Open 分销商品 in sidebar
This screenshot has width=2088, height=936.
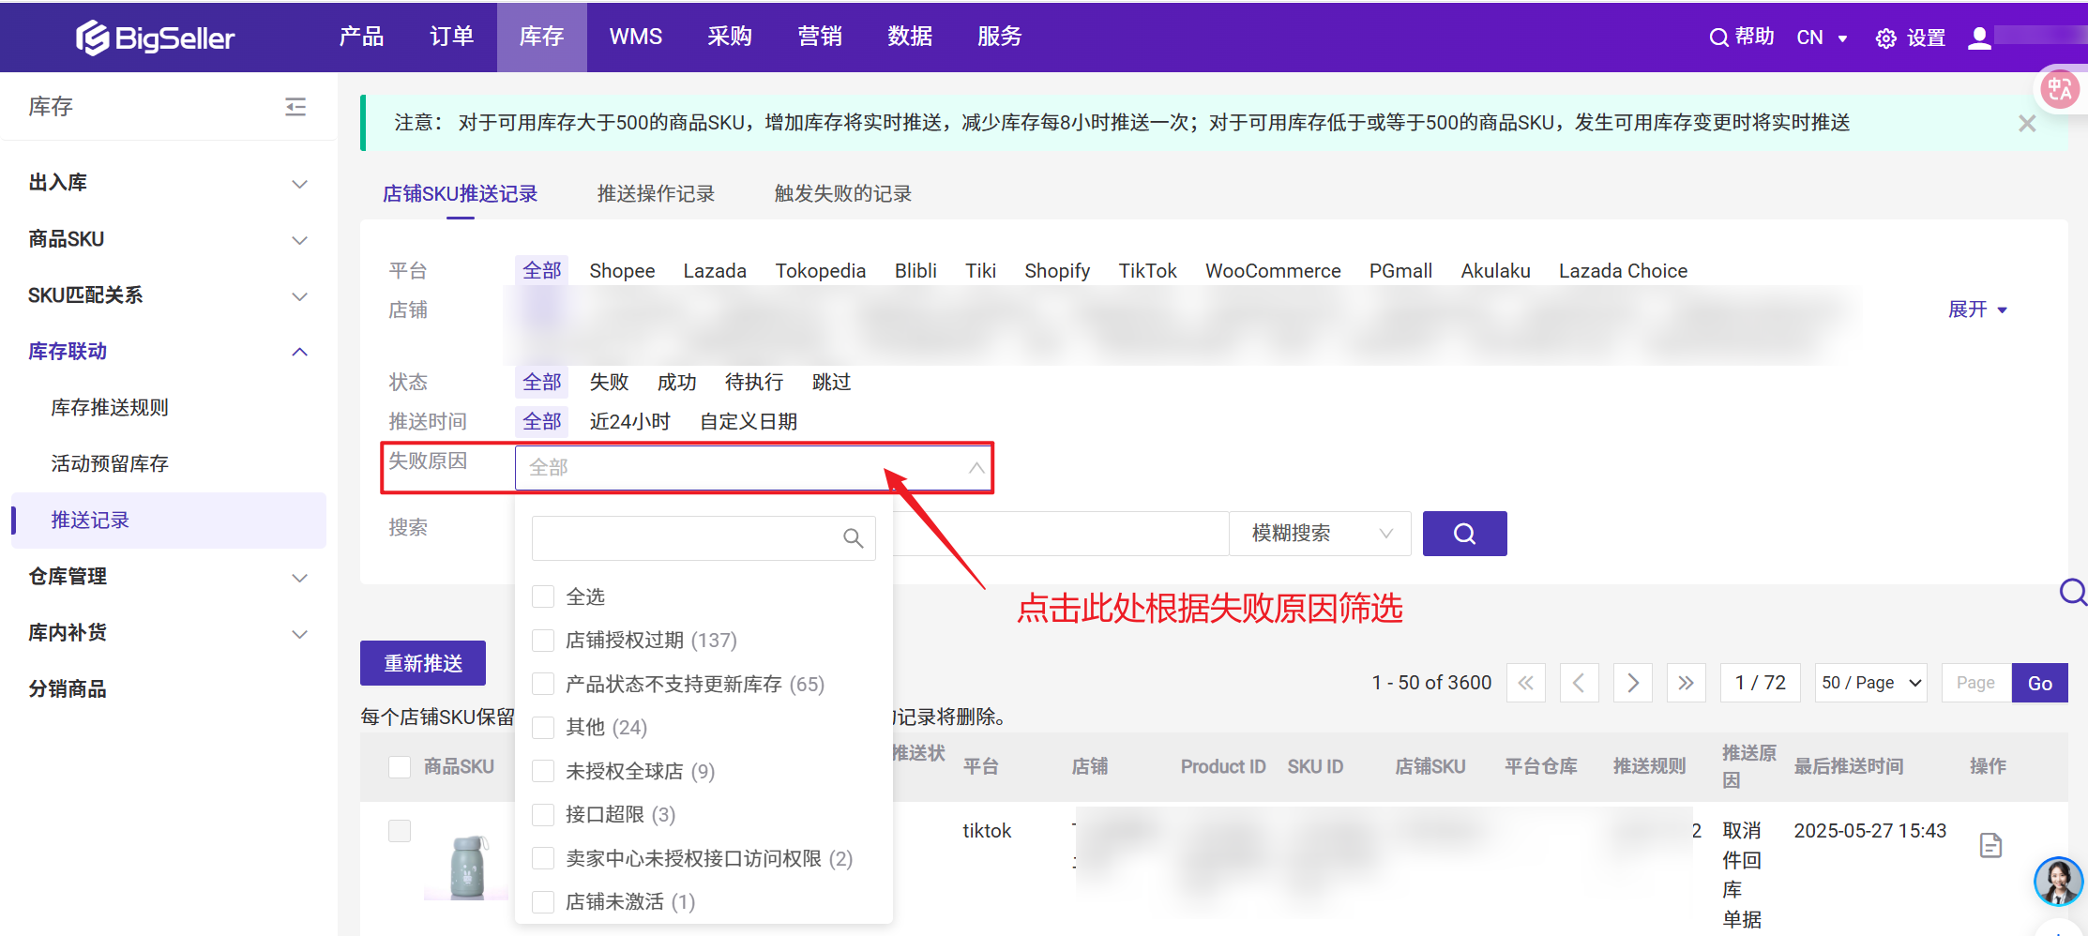pos(68,689)
